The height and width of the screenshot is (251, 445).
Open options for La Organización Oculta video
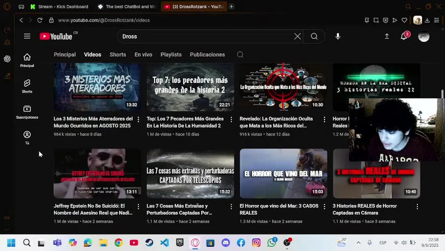tap(324, 119)
